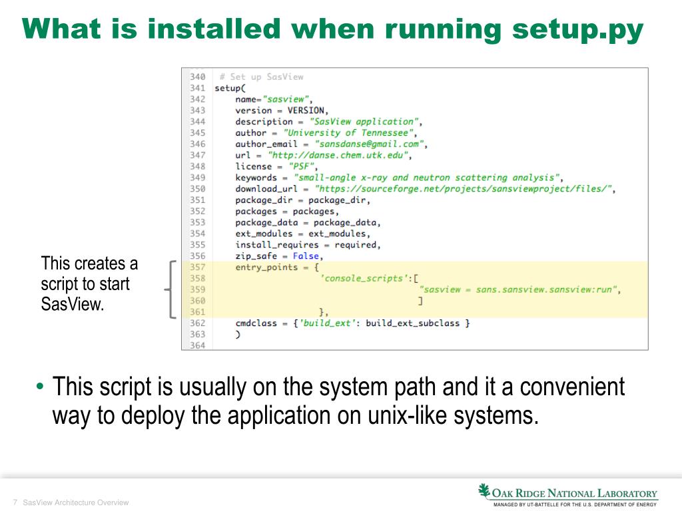Click "install_requires = required," line
Screen dimensions: 682x511
[308, 245]
